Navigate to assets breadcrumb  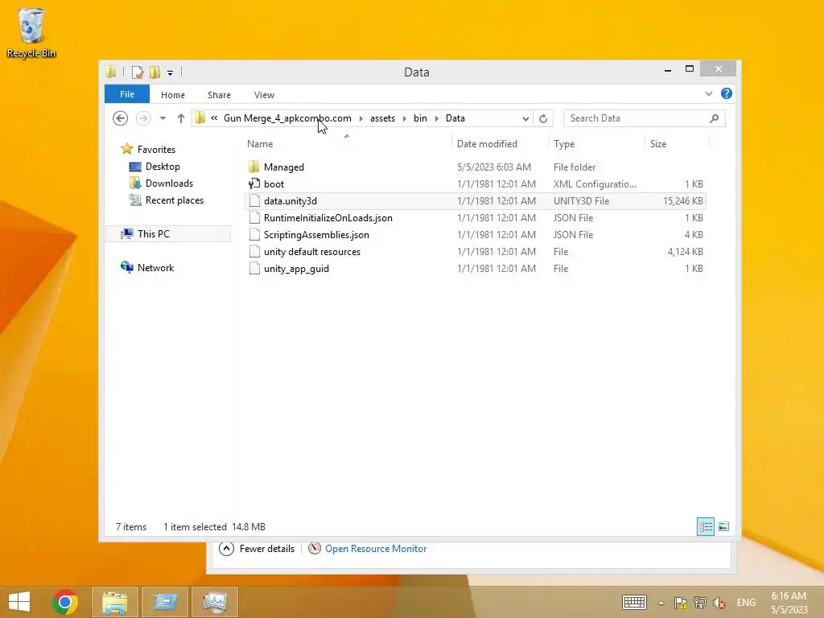click(382, 118)
